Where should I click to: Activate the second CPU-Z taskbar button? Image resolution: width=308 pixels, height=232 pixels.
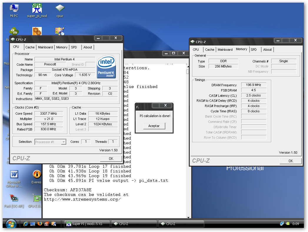(x=181, y=224)
